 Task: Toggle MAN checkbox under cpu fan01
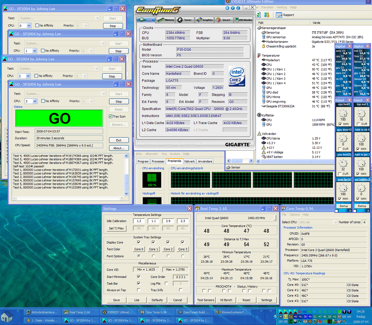tap(340, 124)
